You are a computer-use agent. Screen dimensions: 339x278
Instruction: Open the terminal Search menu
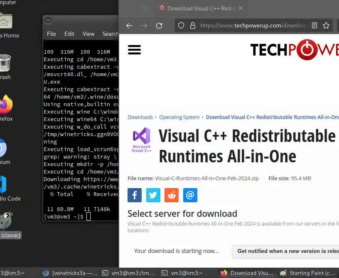[110, 34]
